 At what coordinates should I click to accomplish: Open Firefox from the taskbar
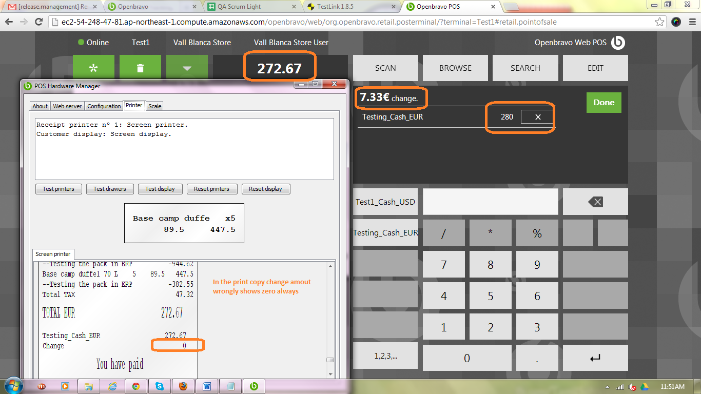[x=183, y=386]
